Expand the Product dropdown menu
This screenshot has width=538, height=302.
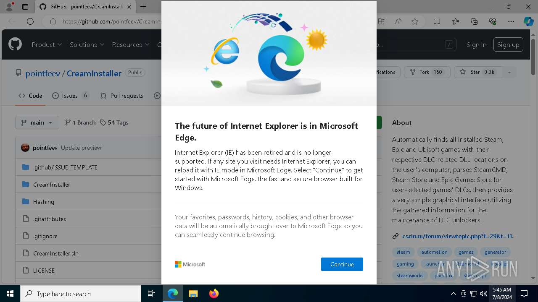[47, 44]
